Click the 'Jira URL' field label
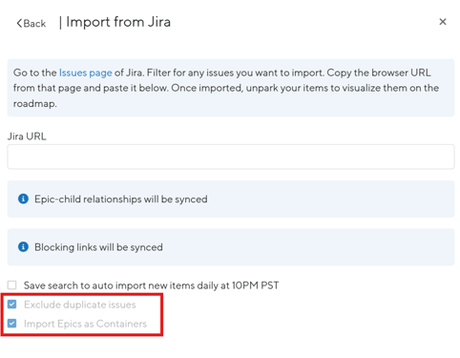The height and width of the screenshot is (358, 460). click(x=27, y=137)
